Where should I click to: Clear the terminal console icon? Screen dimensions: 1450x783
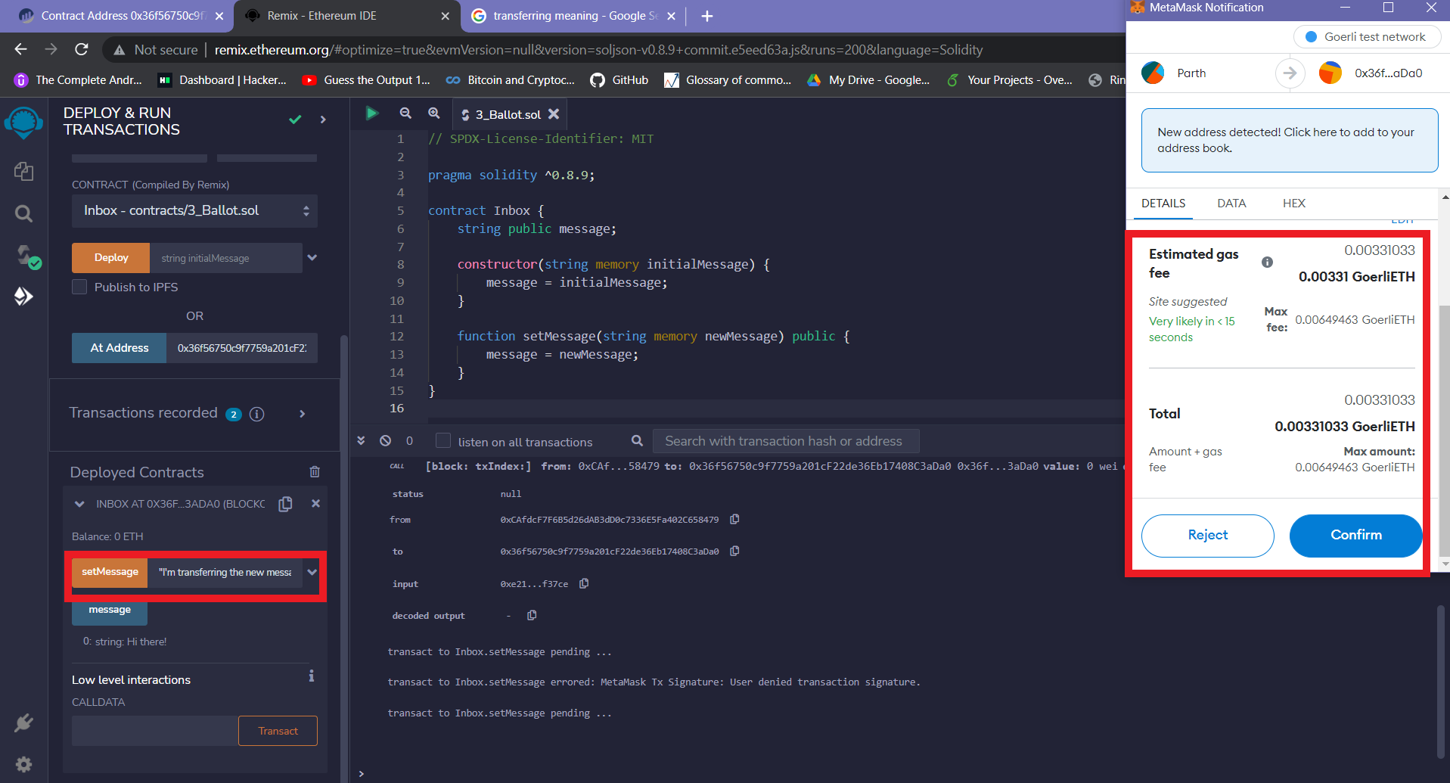385,440
